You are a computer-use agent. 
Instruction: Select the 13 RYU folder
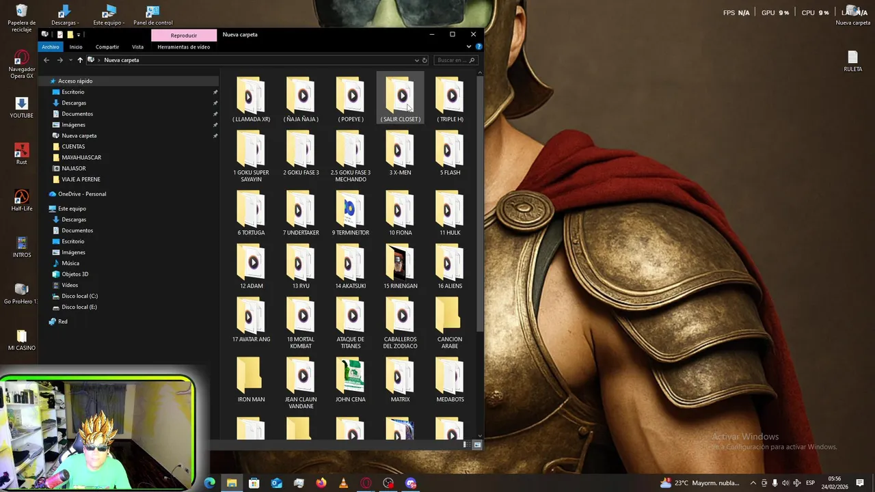click(301, 266)
